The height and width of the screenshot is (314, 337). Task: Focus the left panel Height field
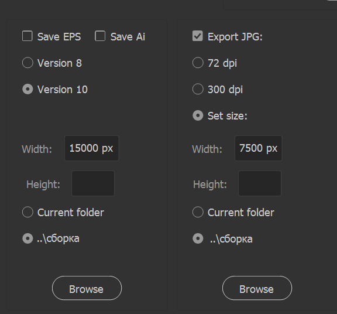click(x=93, y=183)
